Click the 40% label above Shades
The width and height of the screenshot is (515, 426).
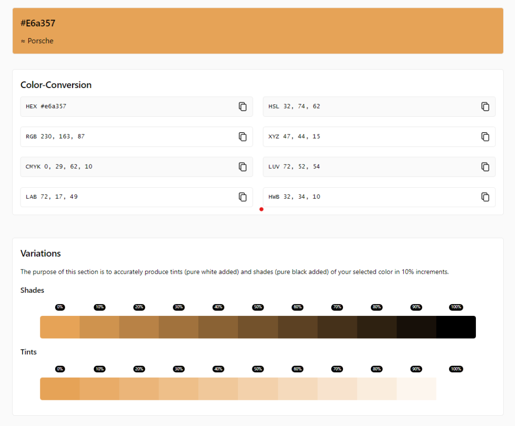pyautogui.click(x=218, y=307)
